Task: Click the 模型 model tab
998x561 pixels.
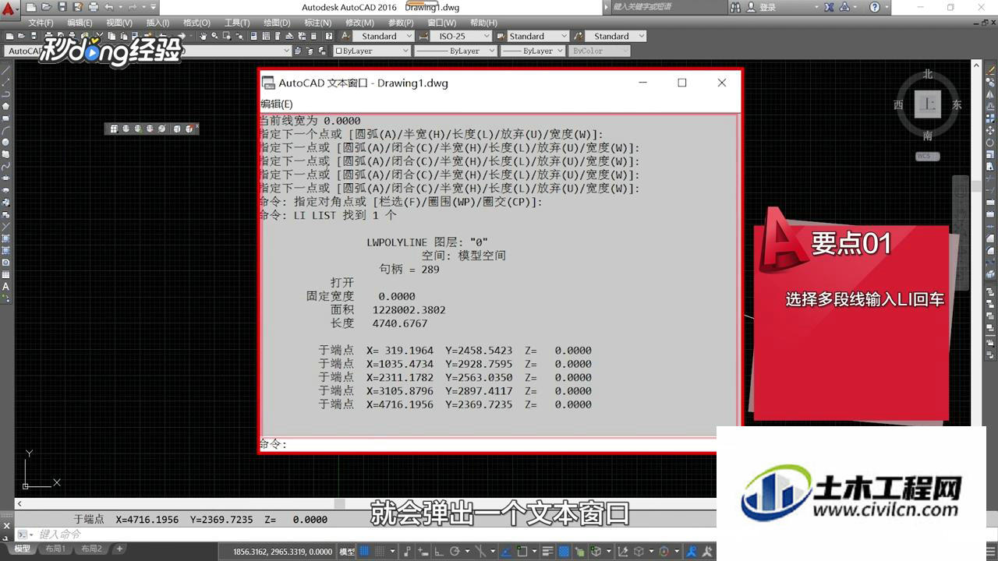Action: 22,549
